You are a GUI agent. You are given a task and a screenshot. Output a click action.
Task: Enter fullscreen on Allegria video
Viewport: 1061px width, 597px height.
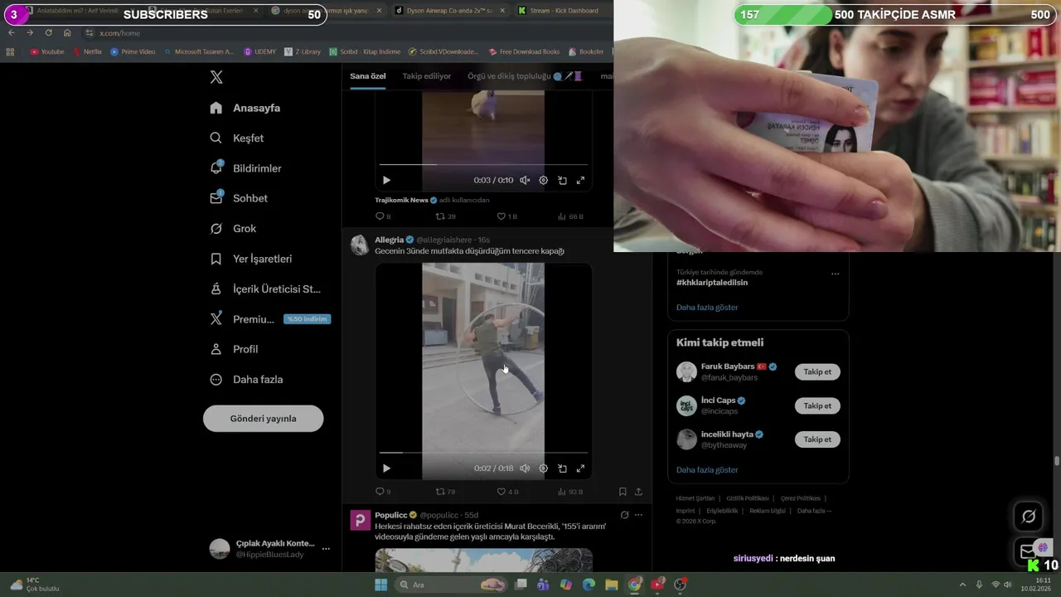coord(580,468)
